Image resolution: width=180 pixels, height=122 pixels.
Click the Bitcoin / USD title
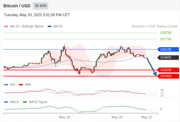(17, 6)
